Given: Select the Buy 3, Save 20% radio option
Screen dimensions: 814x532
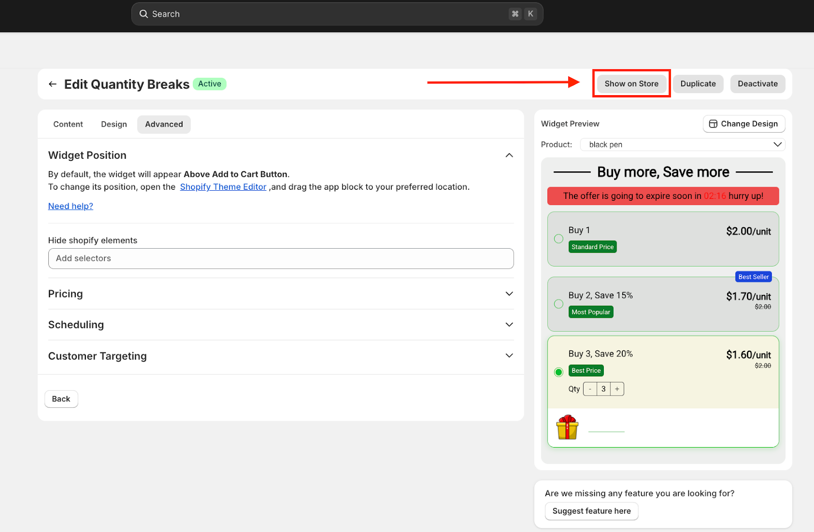Looking at the screenshot, I should click(x=559, y=372).
